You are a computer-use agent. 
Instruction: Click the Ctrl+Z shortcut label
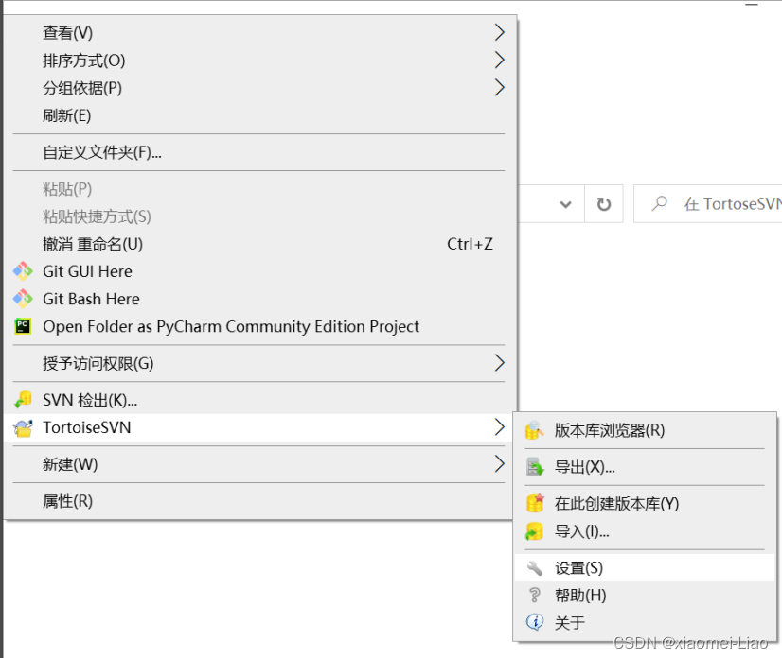click(x=470, y=244)
